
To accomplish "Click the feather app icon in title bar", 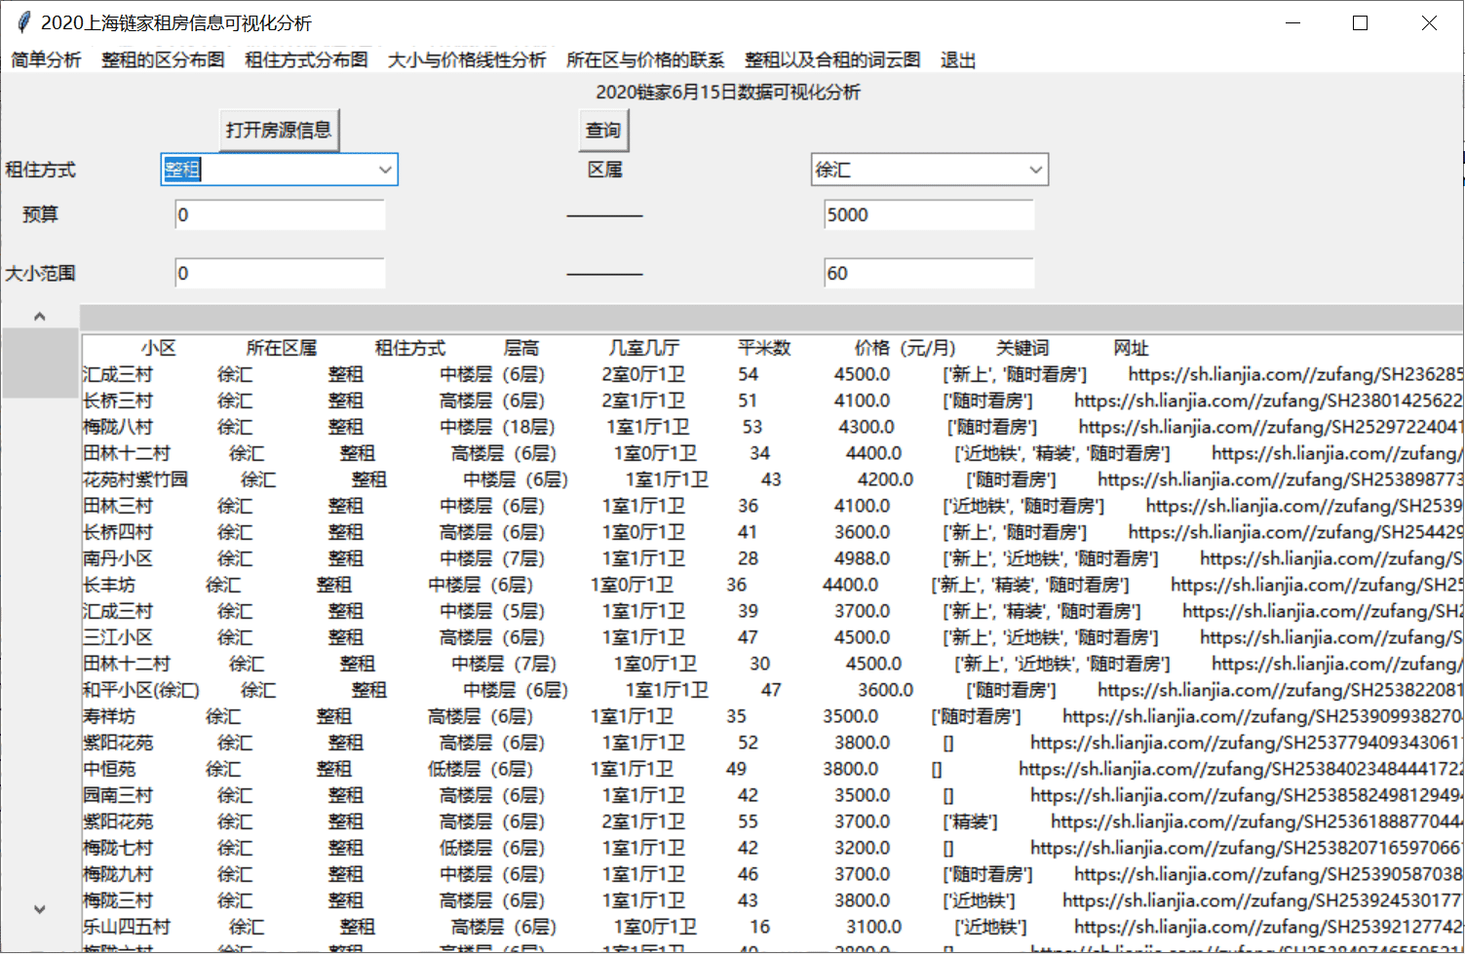I will point(22,22).
